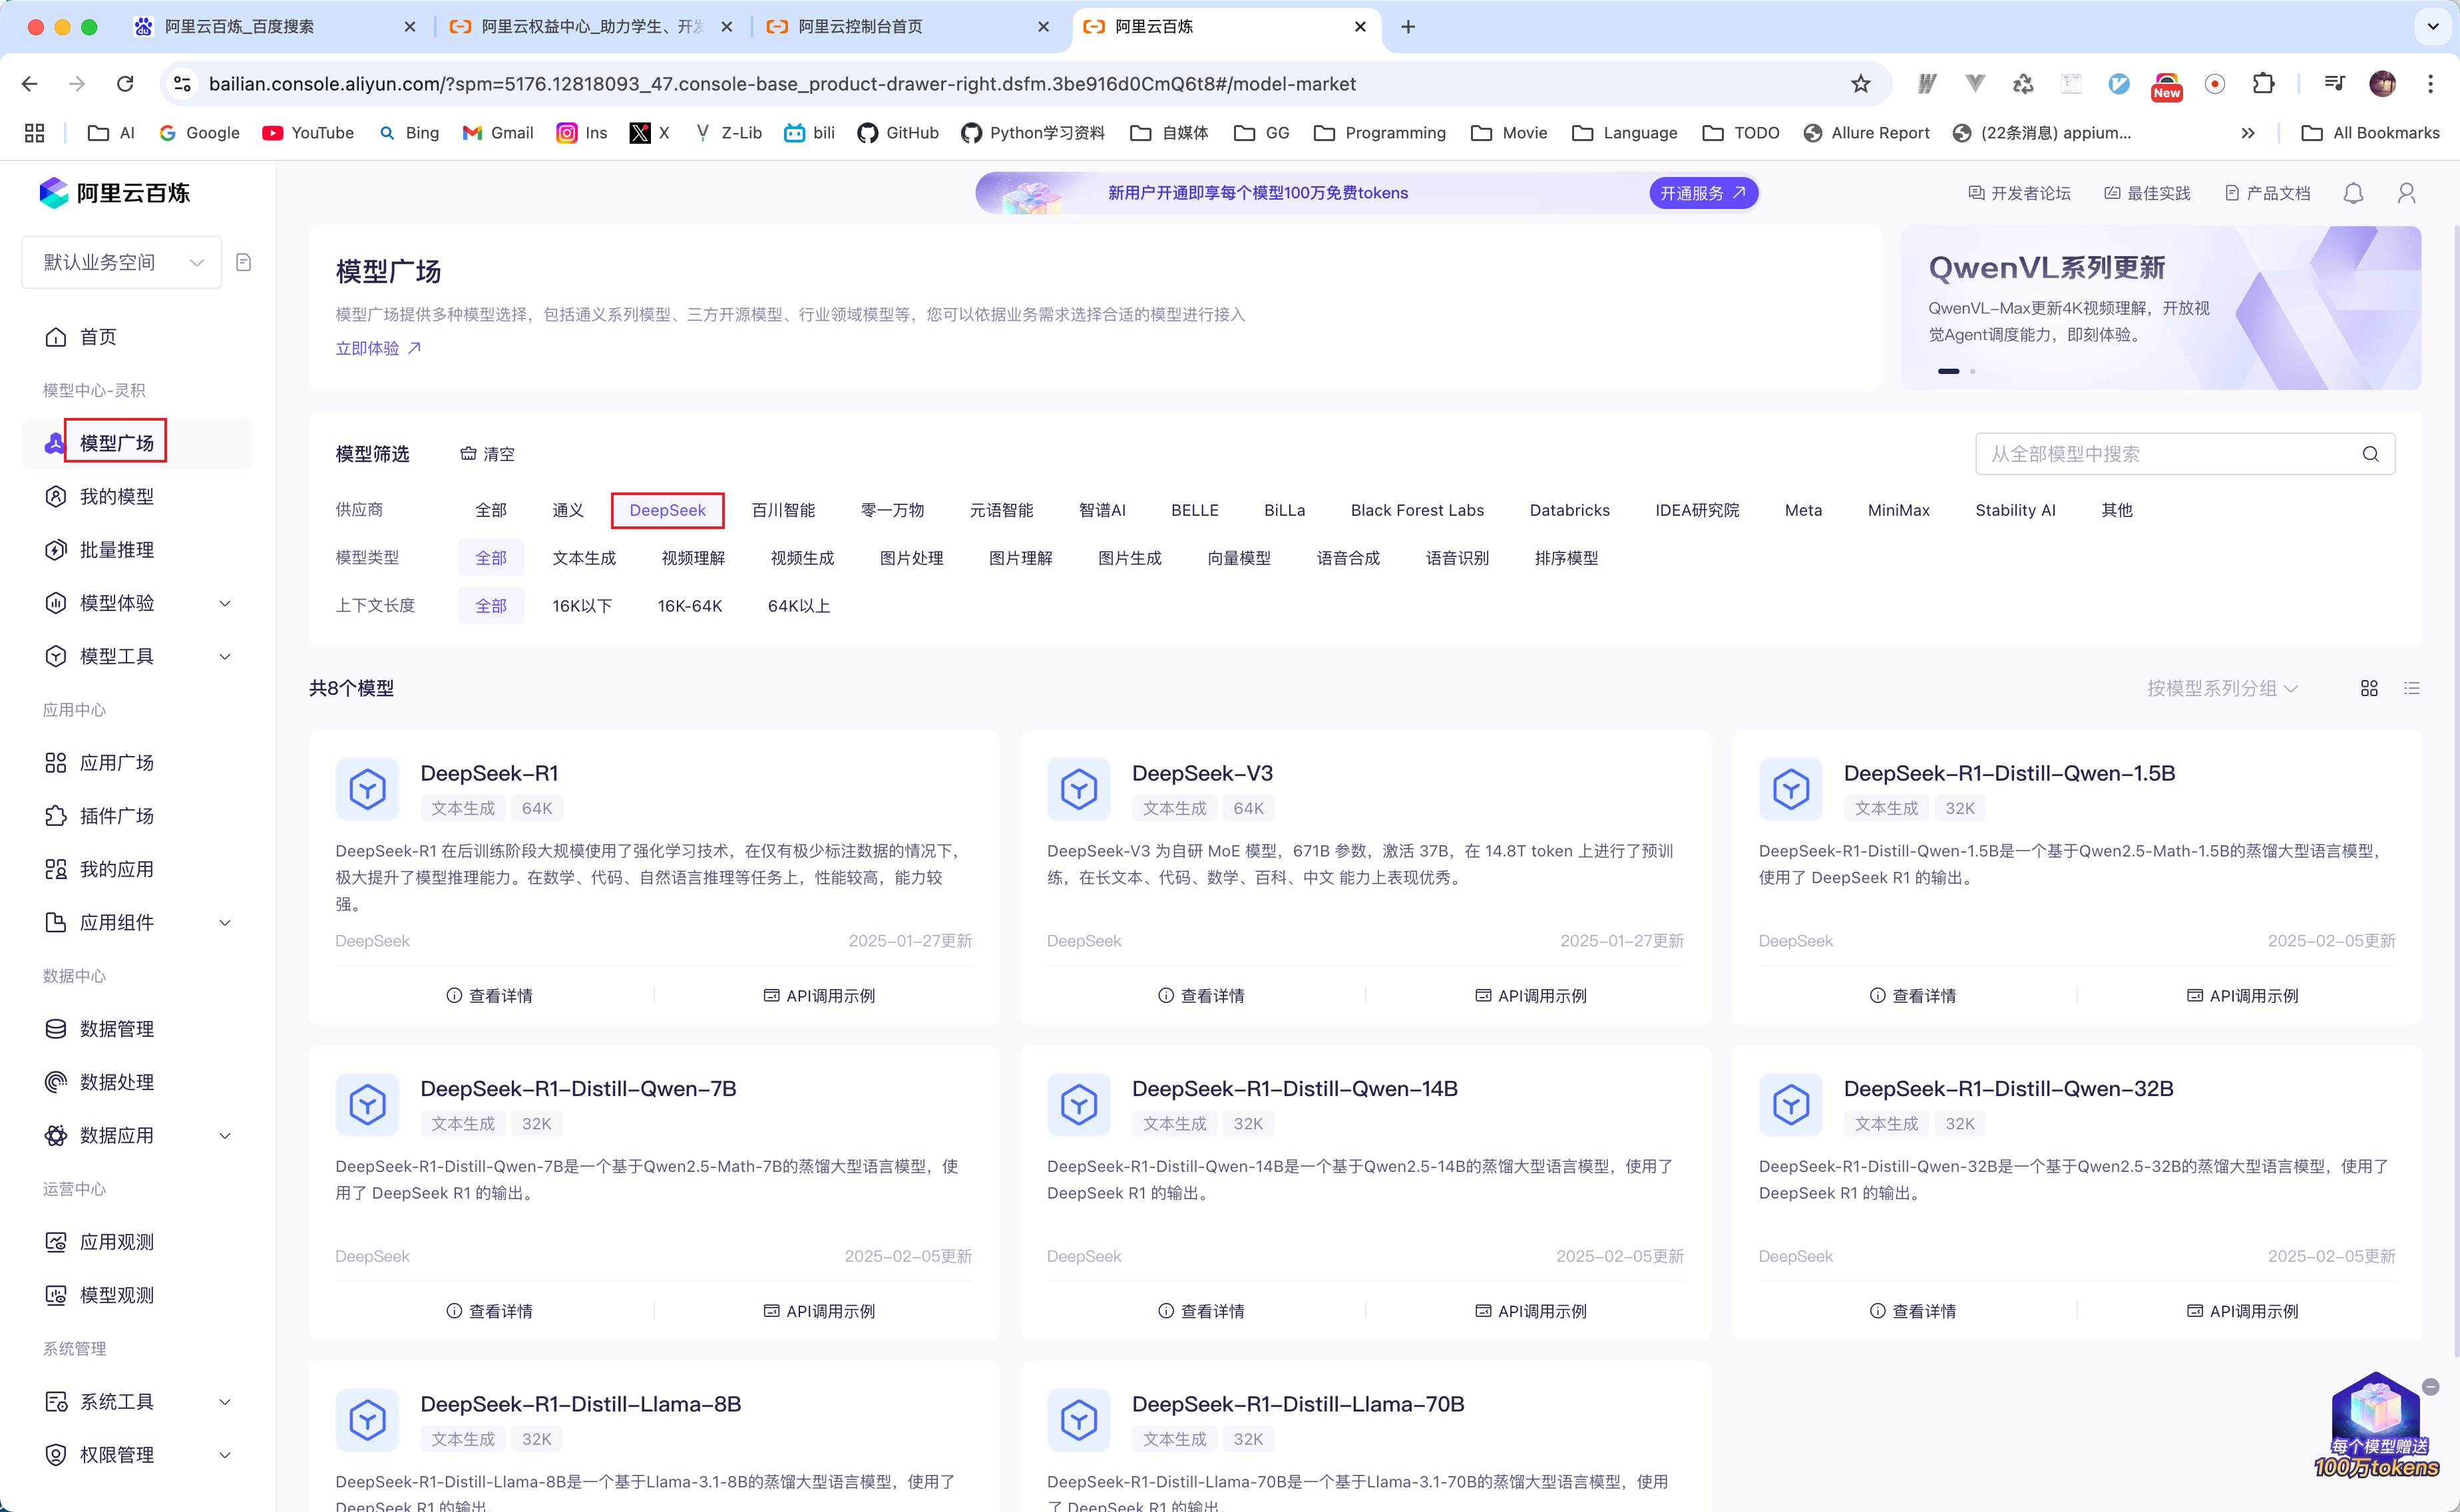
Task: Open the QwenVL系列更新 banner
Action: pos(2160,307)
